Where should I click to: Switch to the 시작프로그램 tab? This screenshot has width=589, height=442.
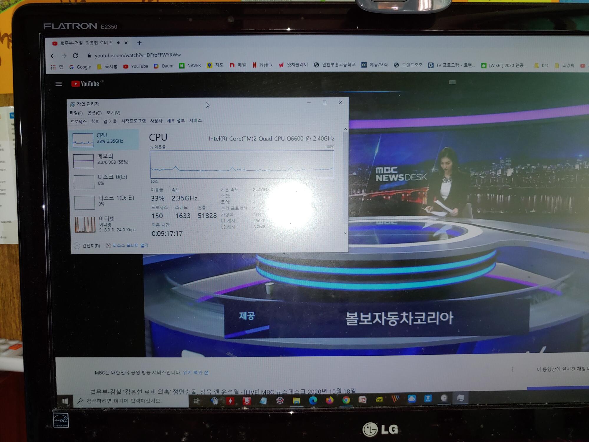pos(133,121)
